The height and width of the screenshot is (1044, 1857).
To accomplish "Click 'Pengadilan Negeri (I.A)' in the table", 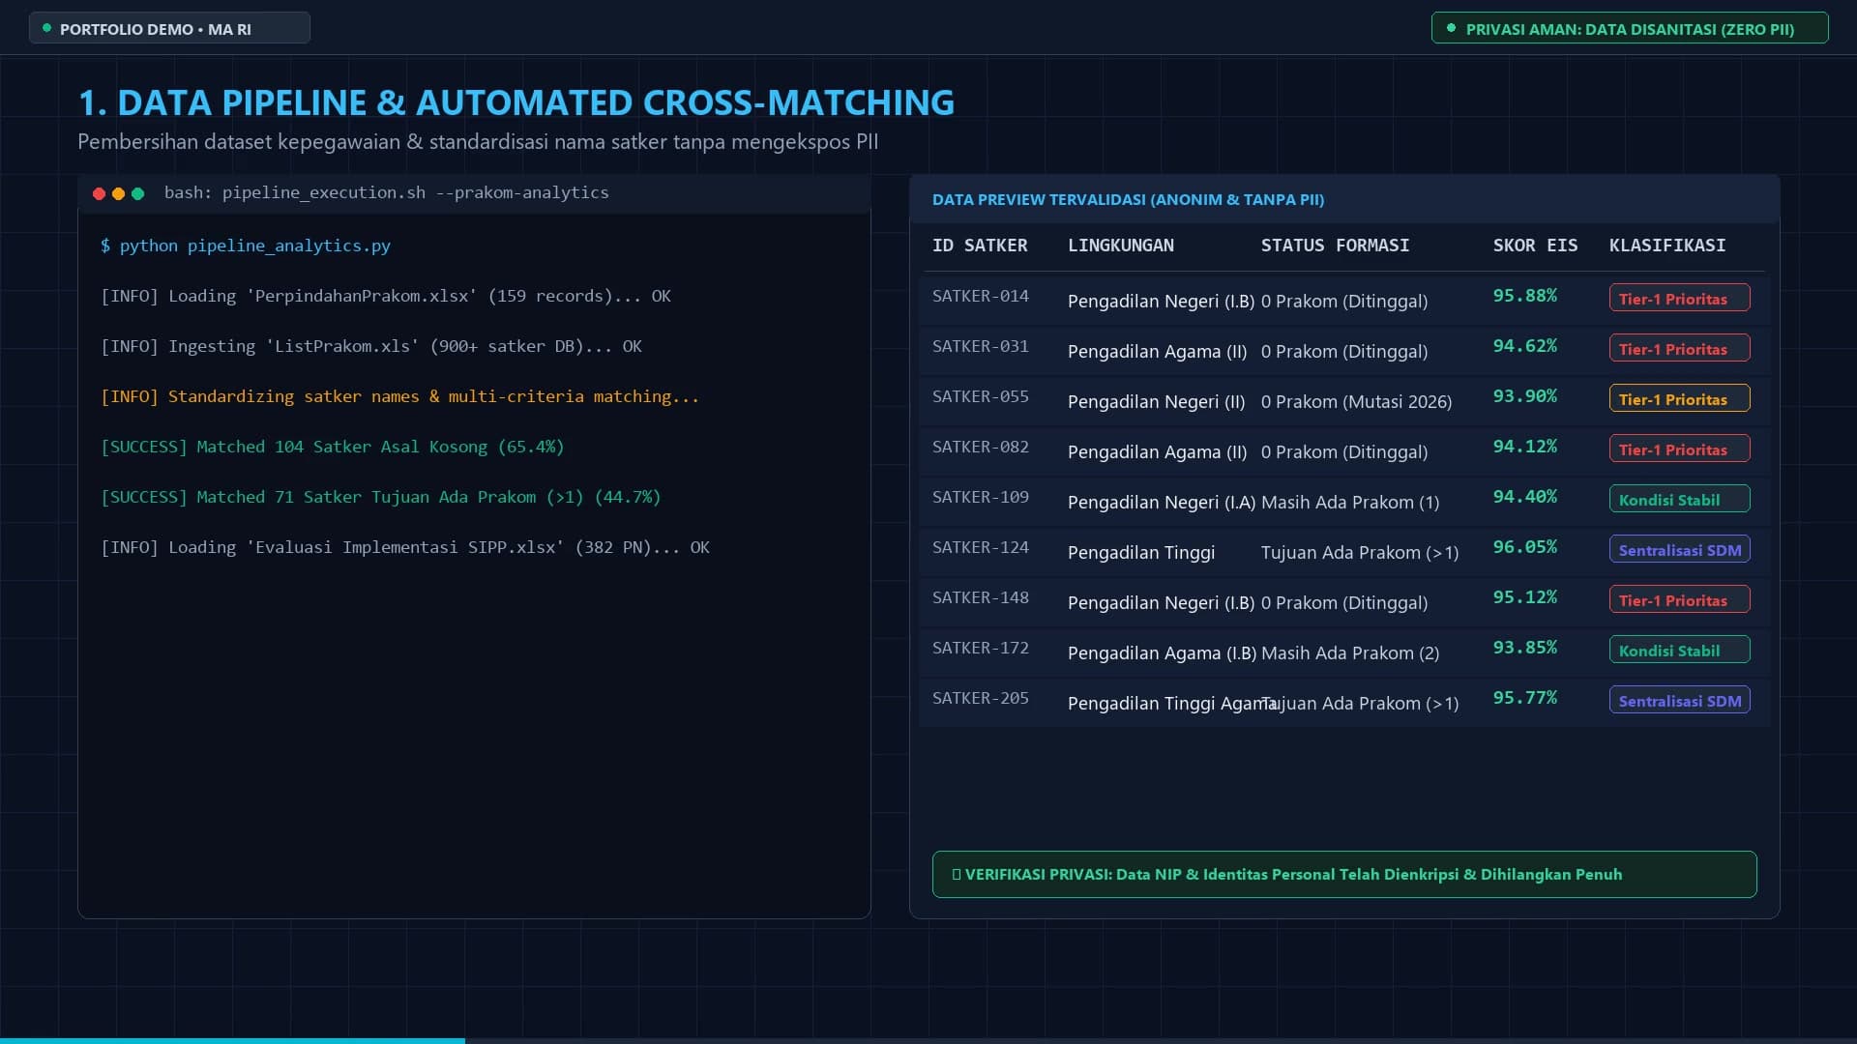I will 1162,503.
